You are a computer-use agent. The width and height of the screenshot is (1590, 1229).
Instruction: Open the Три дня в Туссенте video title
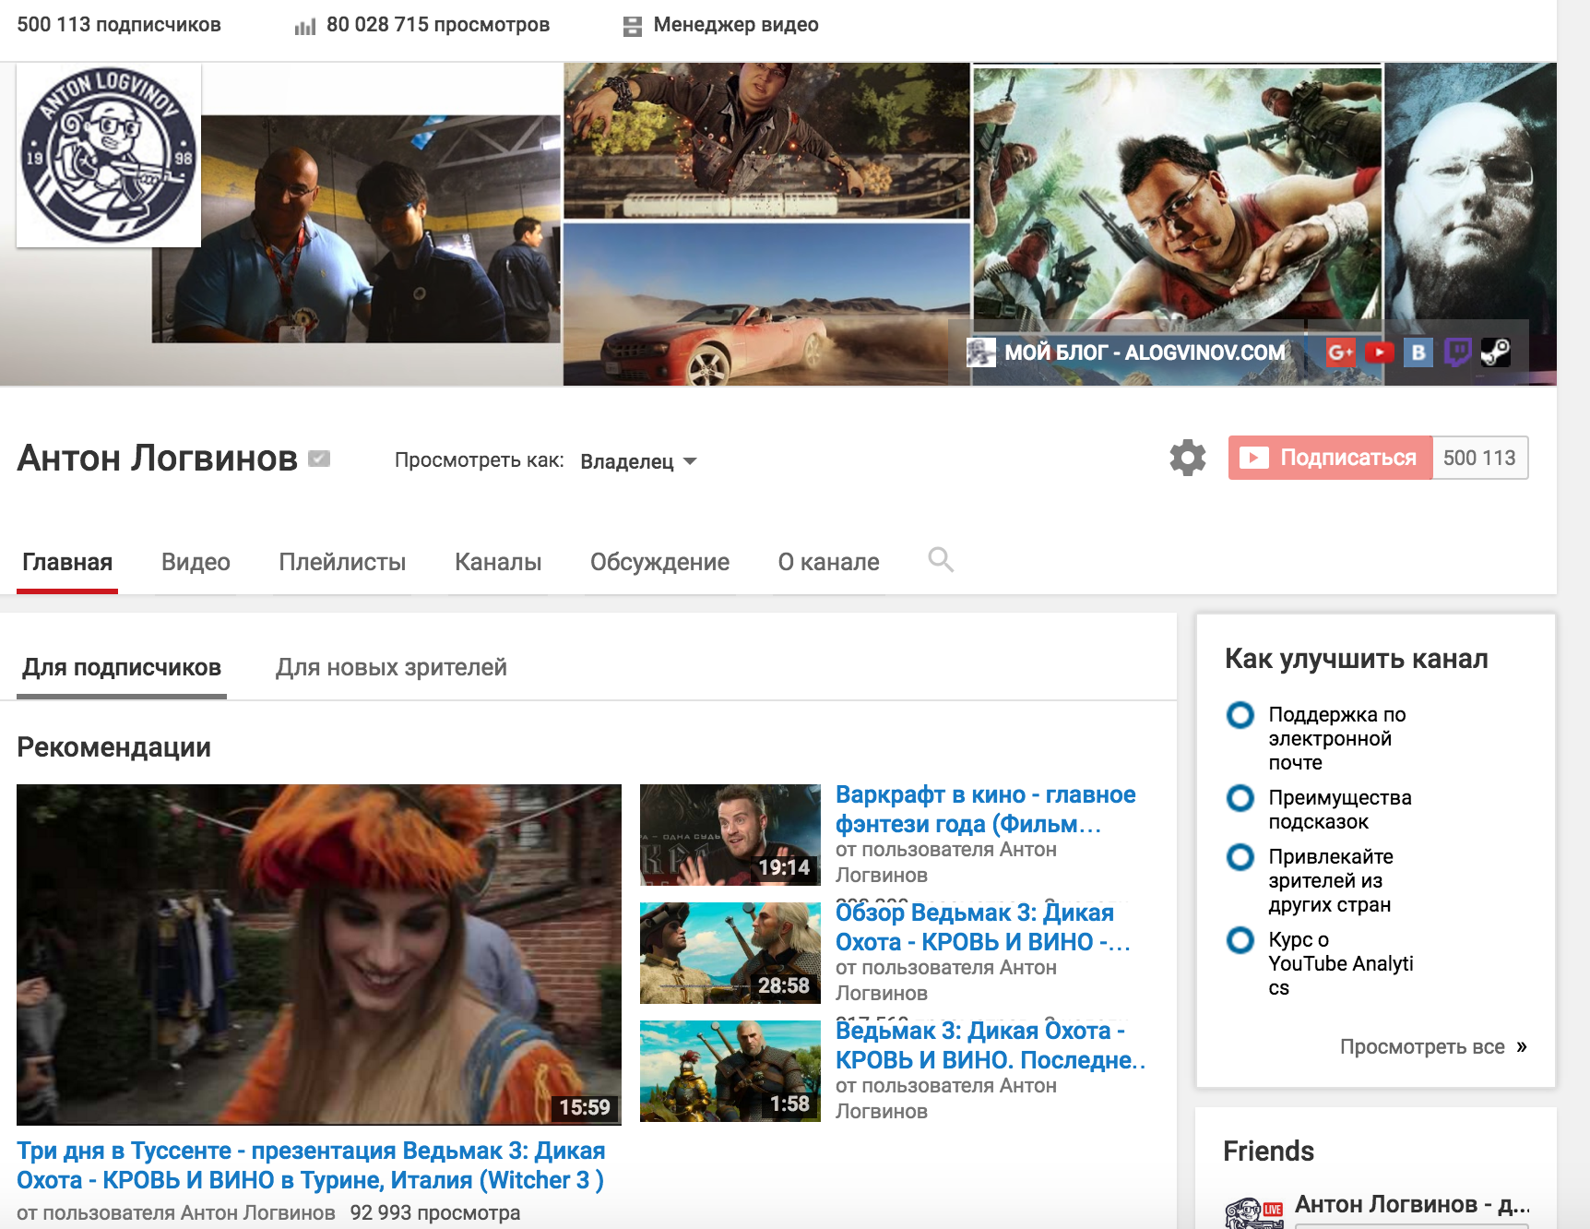point(311,1165)
